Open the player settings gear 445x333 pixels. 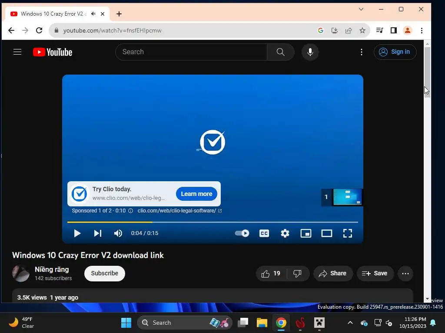pos(285,233)
